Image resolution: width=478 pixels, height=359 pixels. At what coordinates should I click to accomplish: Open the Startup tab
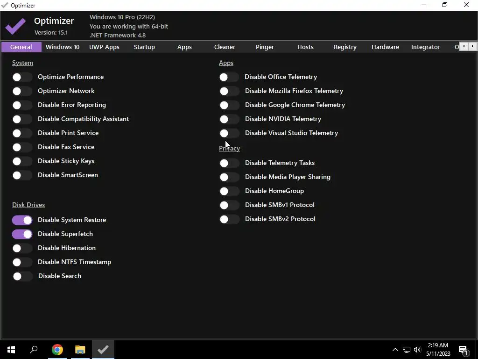(144, 47)
